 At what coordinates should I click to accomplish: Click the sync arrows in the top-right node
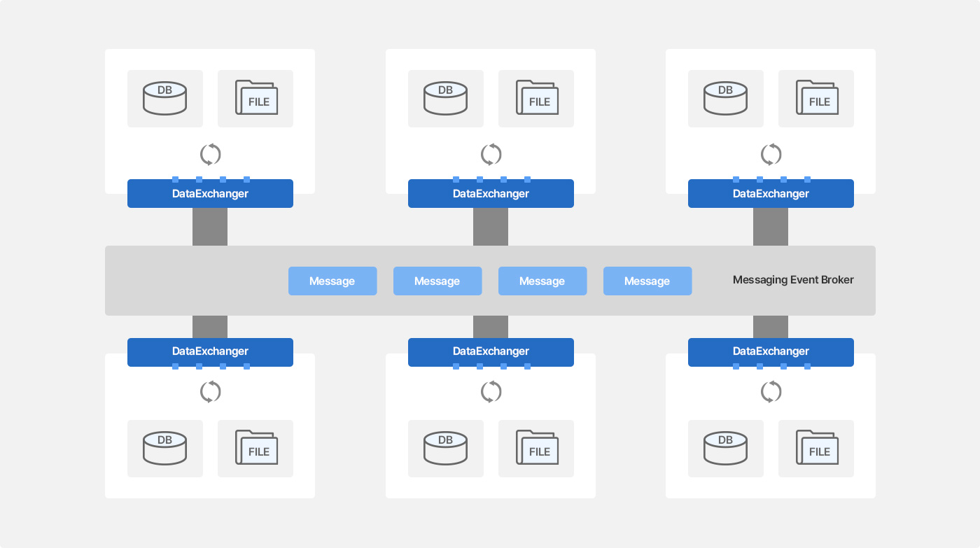pyautogui.click(x=771, y=154)
